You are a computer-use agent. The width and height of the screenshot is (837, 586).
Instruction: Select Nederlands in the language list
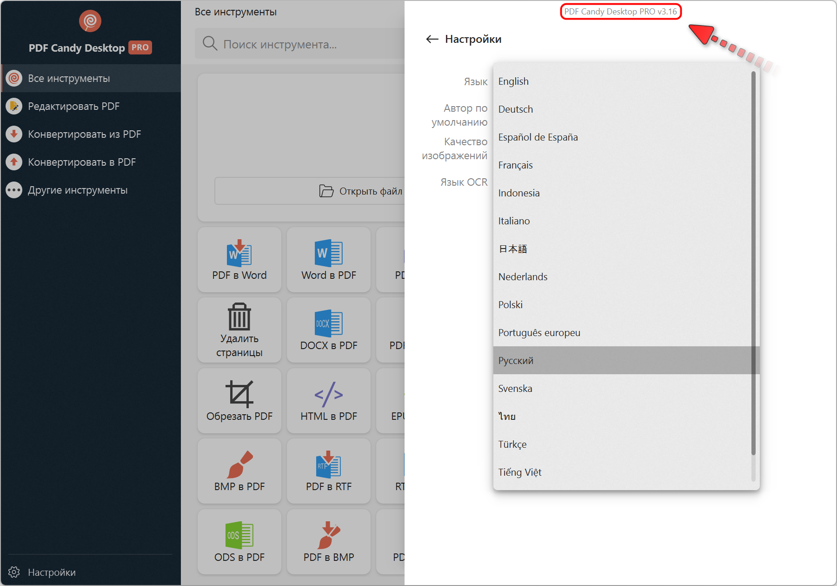click(x=622, y=276)
